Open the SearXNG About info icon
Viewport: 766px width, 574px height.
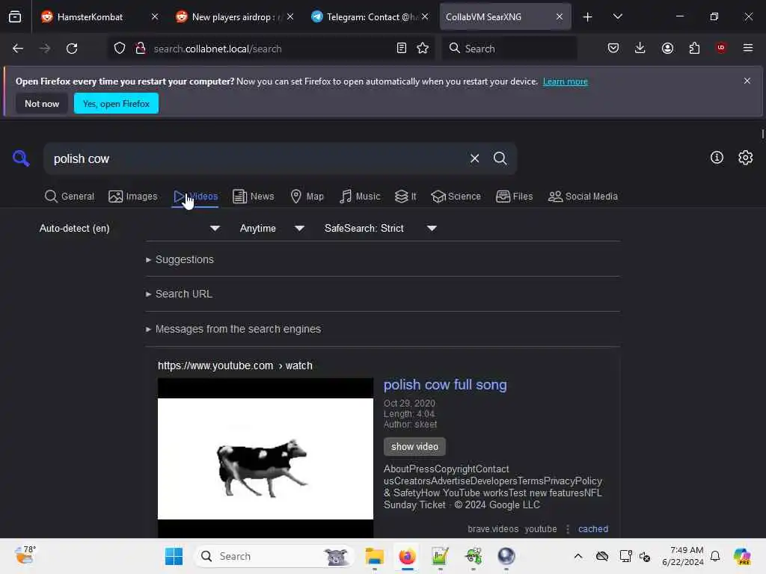(717, 158)
